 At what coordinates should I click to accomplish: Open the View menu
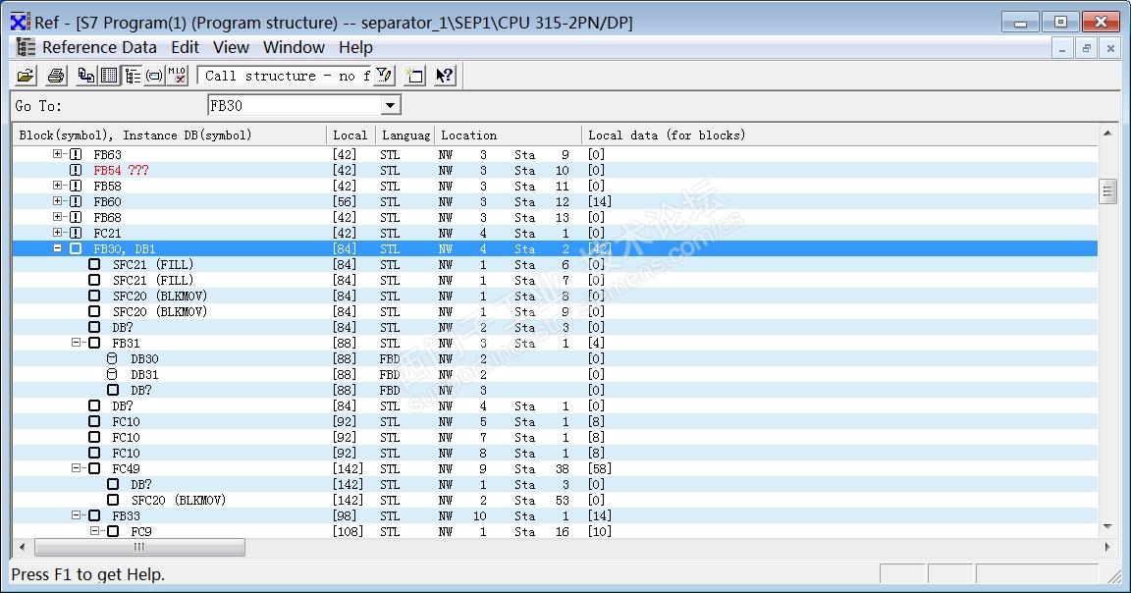231,47
